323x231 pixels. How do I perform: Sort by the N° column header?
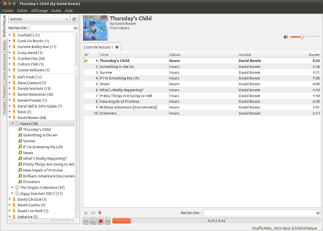click(91, 55)
